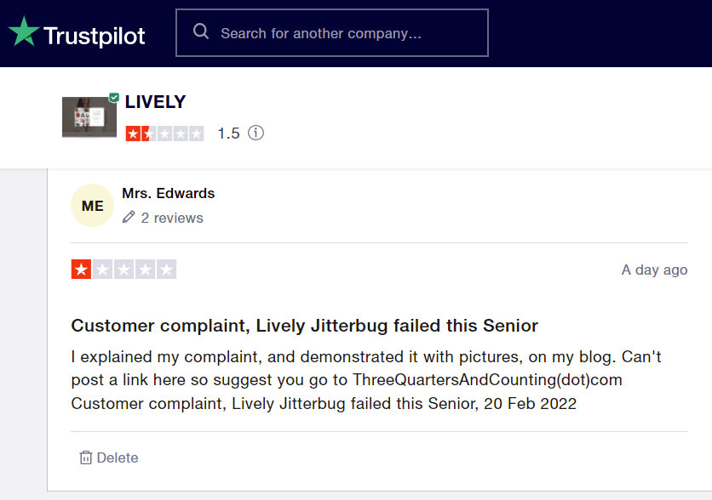Open the LIVELY company name heading

point(155,102)
